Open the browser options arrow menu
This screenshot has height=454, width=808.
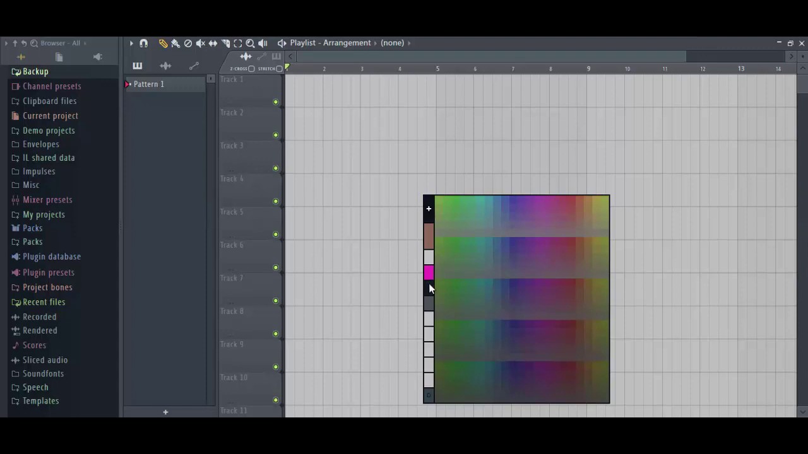point(6,43)
